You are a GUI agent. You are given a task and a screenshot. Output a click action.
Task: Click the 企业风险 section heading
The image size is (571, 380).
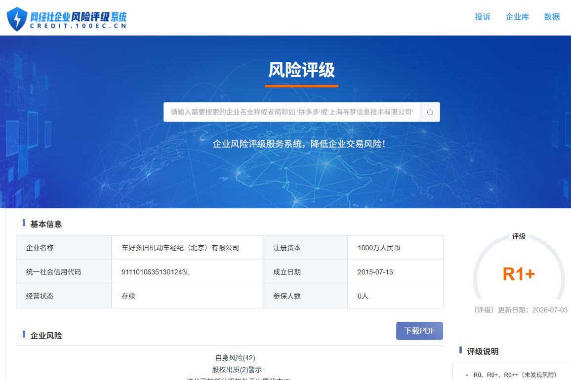[46, 336]
